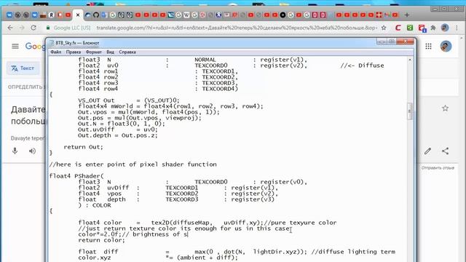Open the red extension with blue badge
The image size is (466, 262).
point(422,28)
